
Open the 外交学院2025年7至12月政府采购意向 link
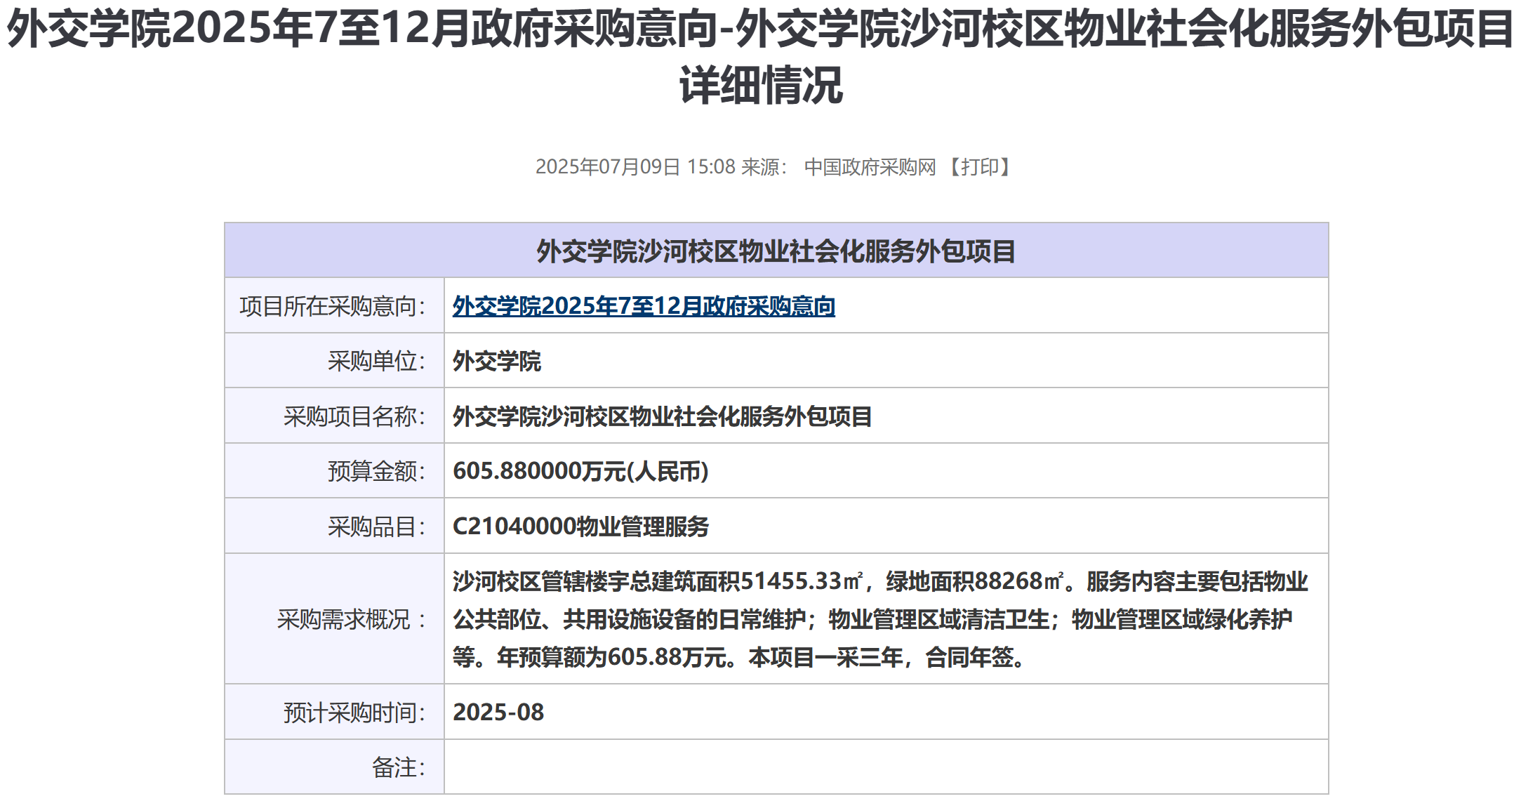pos(643,306)
